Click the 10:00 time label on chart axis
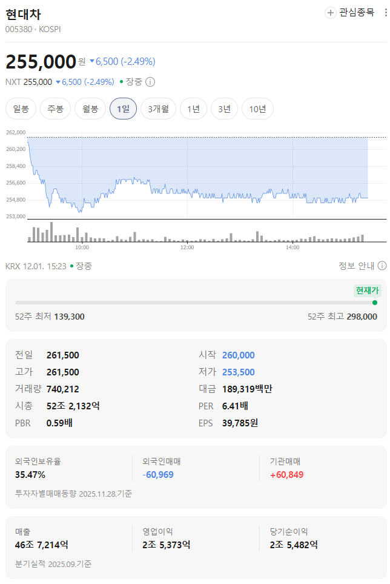Screen dimensions: 390x584 click(82, 247)
